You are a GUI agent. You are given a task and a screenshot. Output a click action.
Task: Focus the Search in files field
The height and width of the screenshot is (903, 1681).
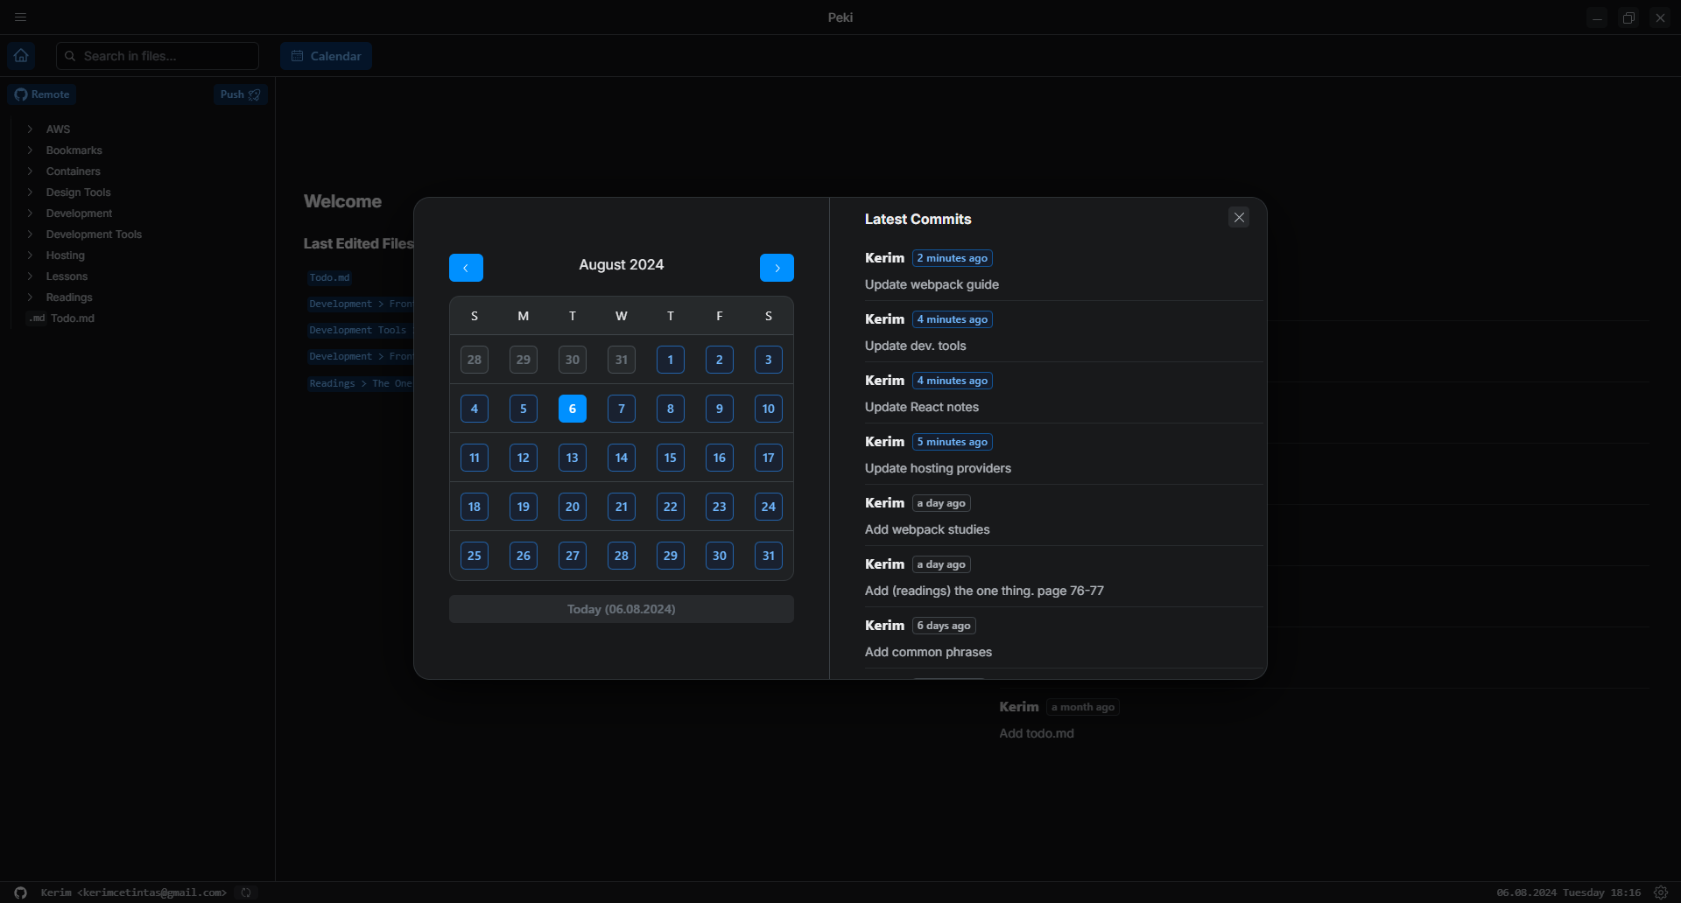point(158,56)
